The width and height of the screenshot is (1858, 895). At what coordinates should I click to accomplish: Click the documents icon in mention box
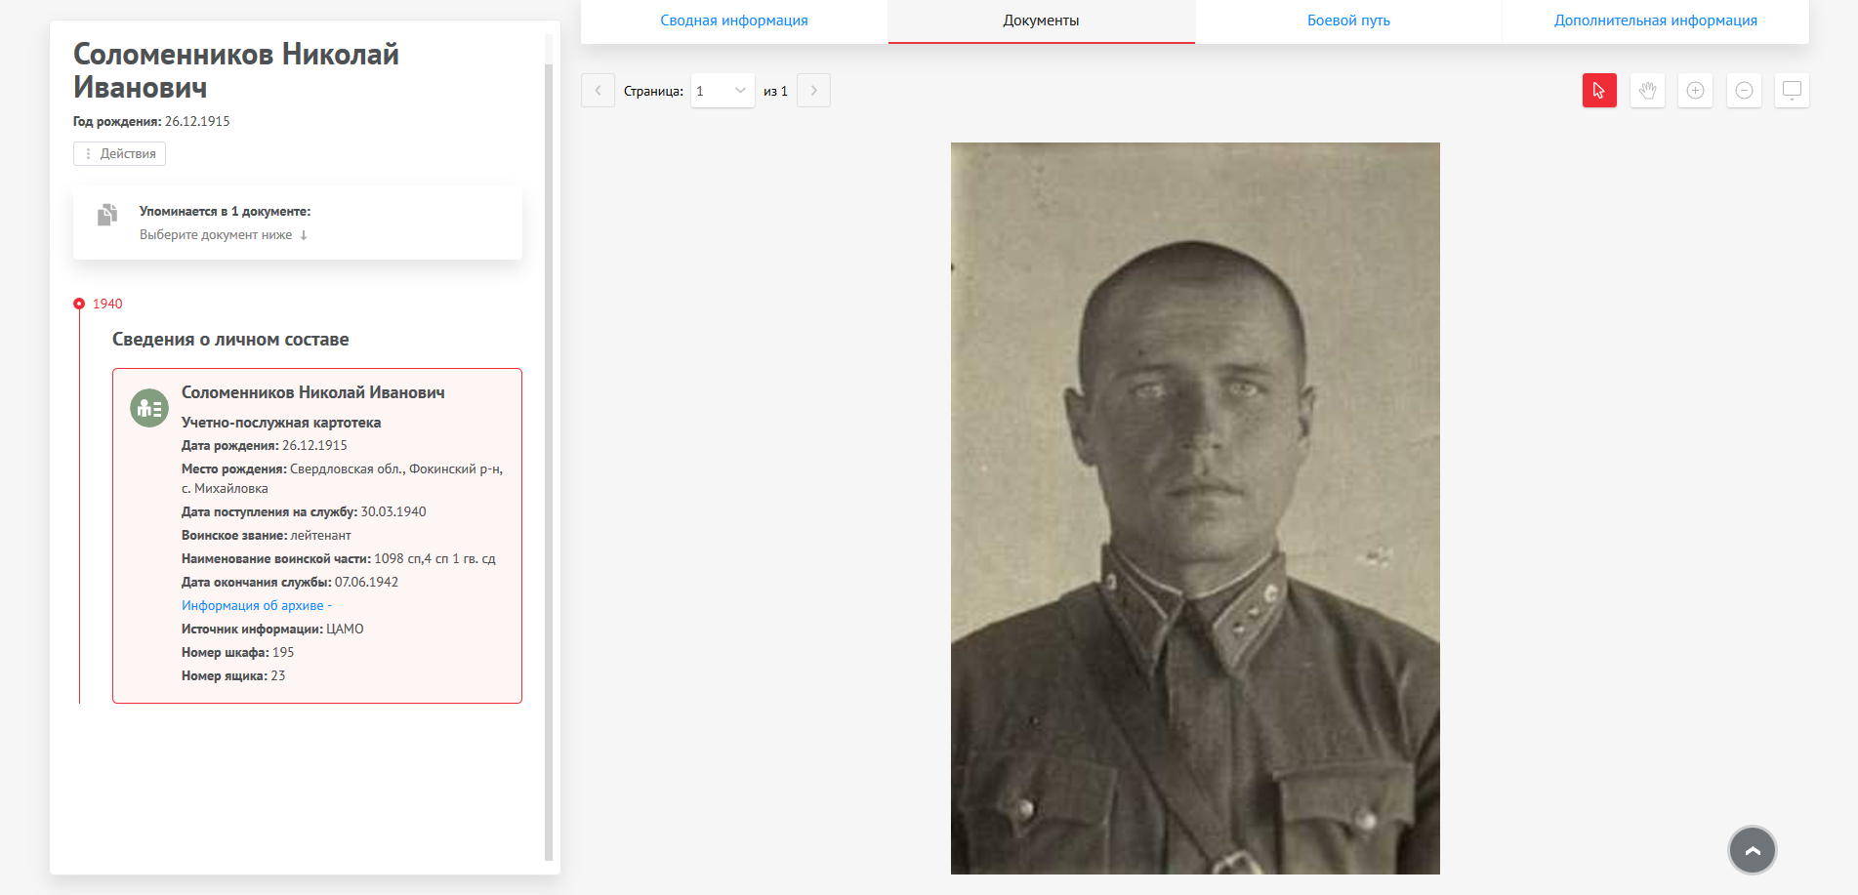107,215
